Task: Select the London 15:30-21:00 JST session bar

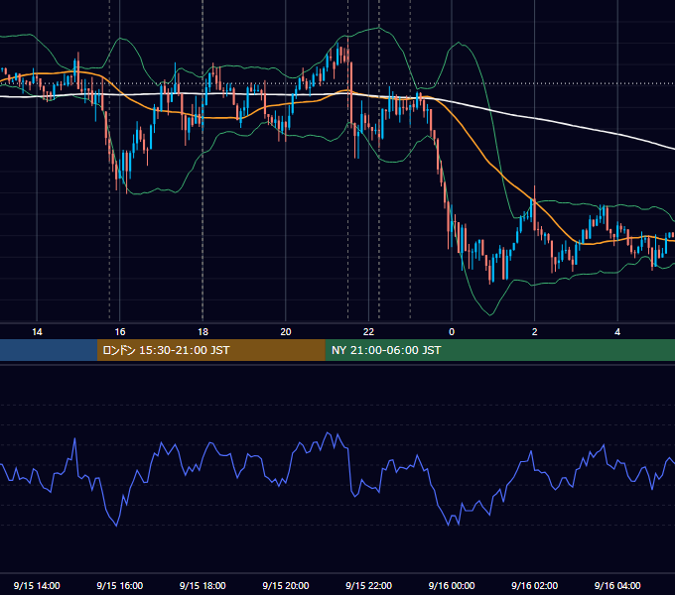Action: tap(210, 350)
